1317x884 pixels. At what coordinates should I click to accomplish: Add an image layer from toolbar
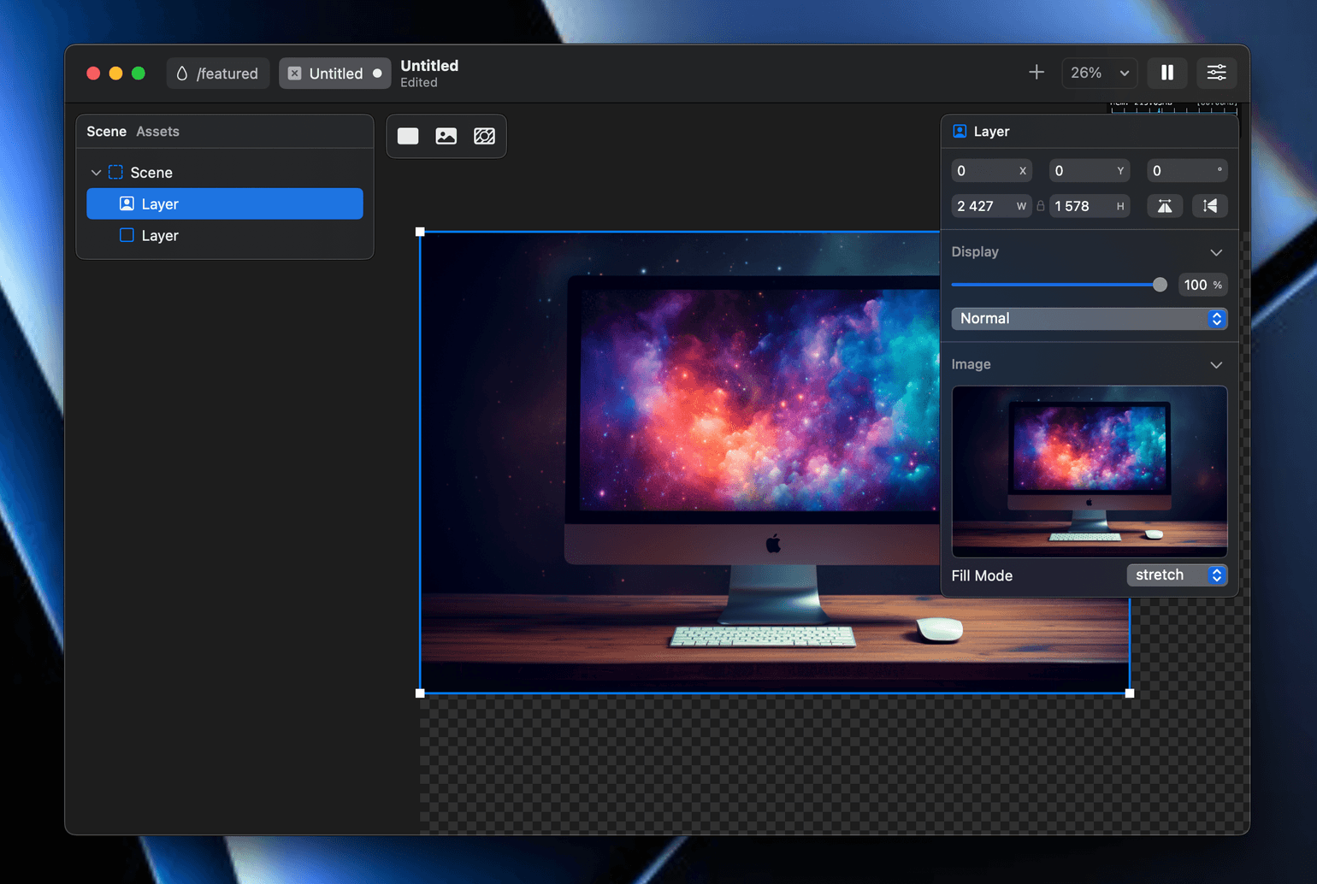pos(446,136)
